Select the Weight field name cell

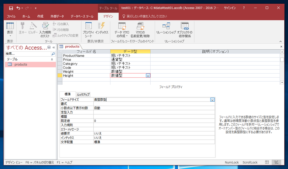(x=86, y=71)
